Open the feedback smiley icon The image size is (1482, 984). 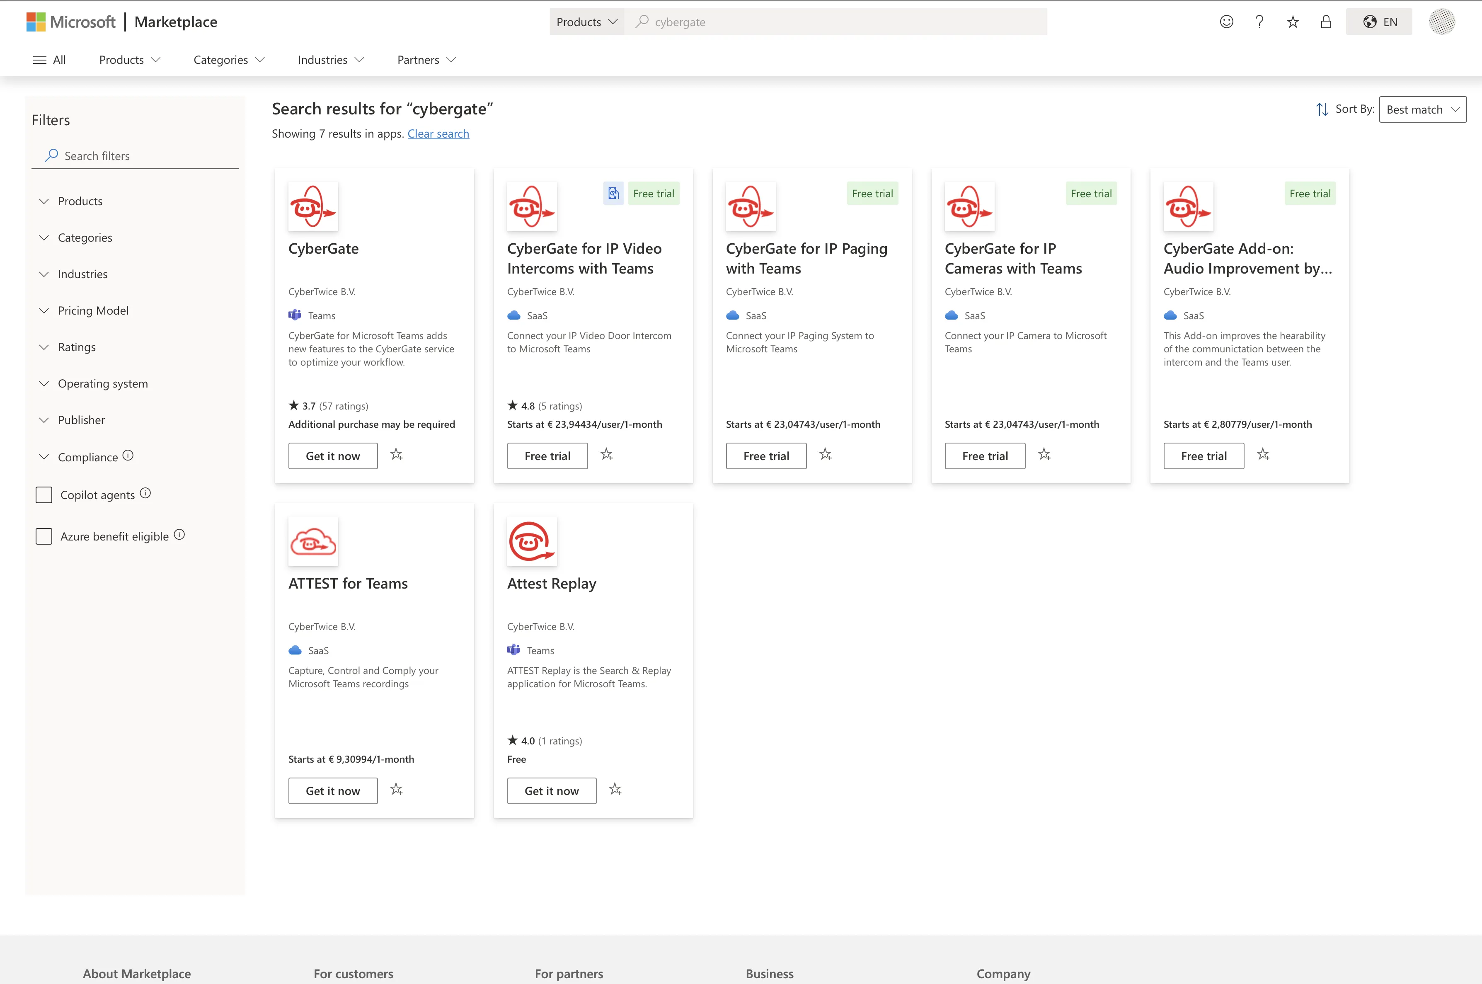[x=1226, y=22]
